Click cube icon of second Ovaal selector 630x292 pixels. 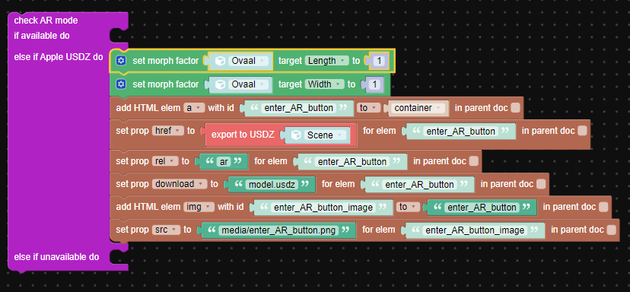pyautogui.click(x=220, y=84)
